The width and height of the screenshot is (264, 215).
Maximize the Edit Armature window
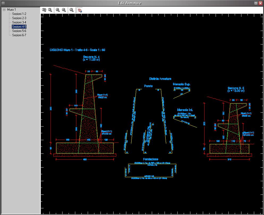coord(256,3)
